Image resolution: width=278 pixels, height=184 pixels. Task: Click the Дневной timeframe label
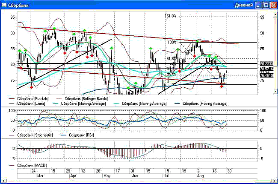point(244,5)
